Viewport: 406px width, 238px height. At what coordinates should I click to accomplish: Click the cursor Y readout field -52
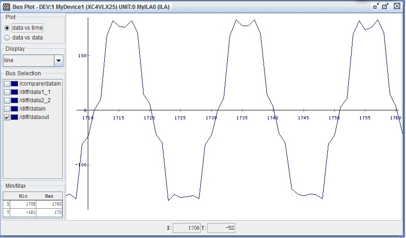tap(221, 228)
